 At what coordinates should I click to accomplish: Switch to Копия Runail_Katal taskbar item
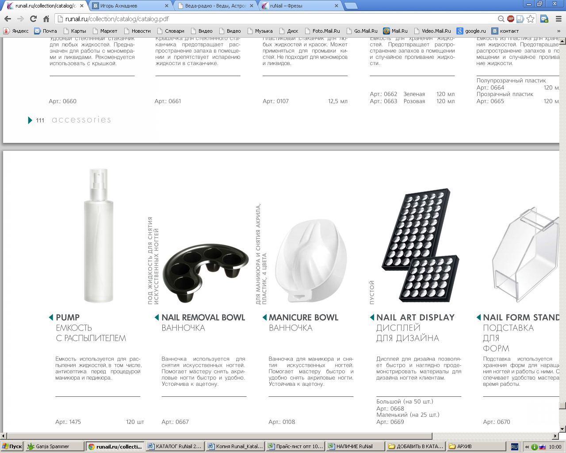point(235,446)
